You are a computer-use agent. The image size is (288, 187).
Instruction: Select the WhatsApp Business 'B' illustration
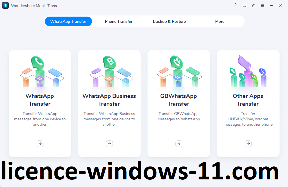pos(109,72)
